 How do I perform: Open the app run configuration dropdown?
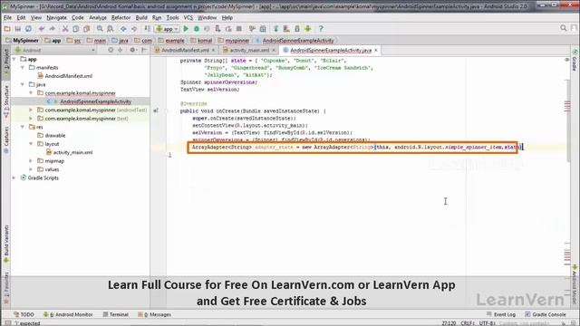click(x=167, y=29)
